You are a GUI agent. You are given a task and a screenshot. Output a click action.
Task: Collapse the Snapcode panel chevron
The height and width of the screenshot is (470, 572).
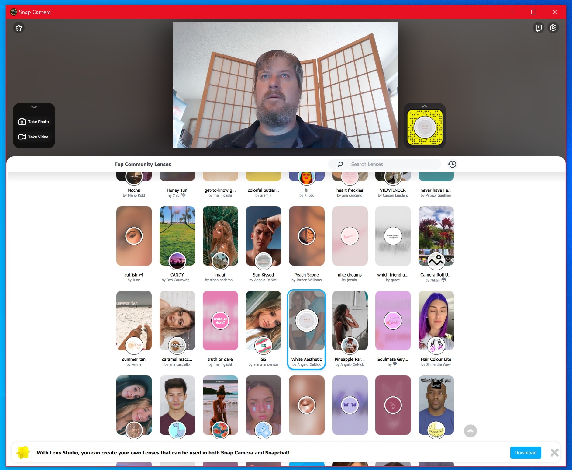[425, 106]
